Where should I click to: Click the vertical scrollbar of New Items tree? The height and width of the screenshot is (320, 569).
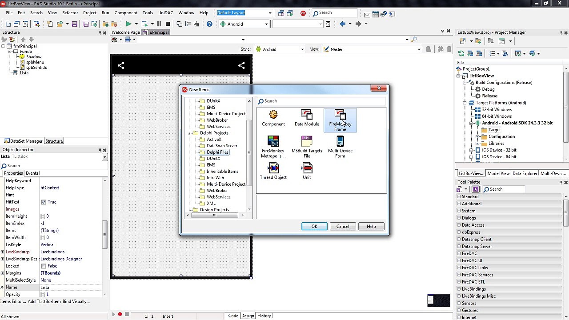pyautogui.click(x=249, y=154)
